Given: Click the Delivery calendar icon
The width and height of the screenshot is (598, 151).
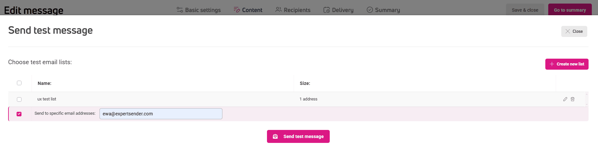Looking at the screenshot, I should pyautogui.click(x=326, y=10).
